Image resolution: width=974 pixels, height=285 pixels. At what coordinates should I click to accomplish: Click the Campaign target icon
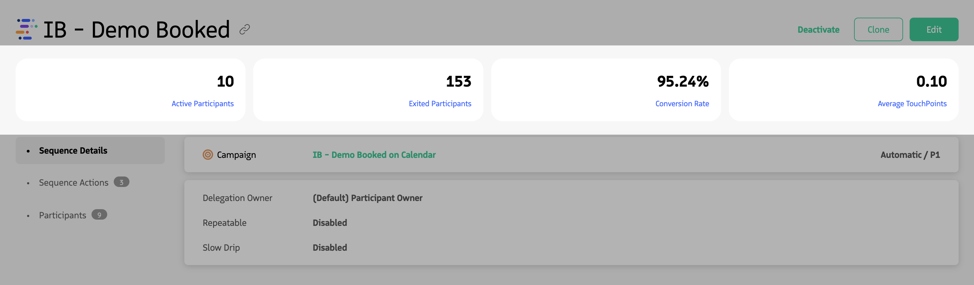click(x=208, y=155)
